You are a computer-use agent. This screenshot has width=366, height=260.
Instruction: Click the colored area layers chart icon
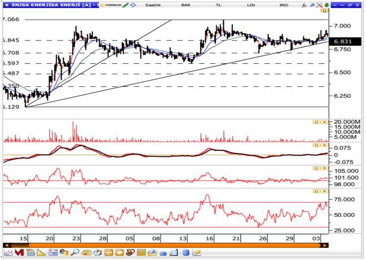[142, 253]
